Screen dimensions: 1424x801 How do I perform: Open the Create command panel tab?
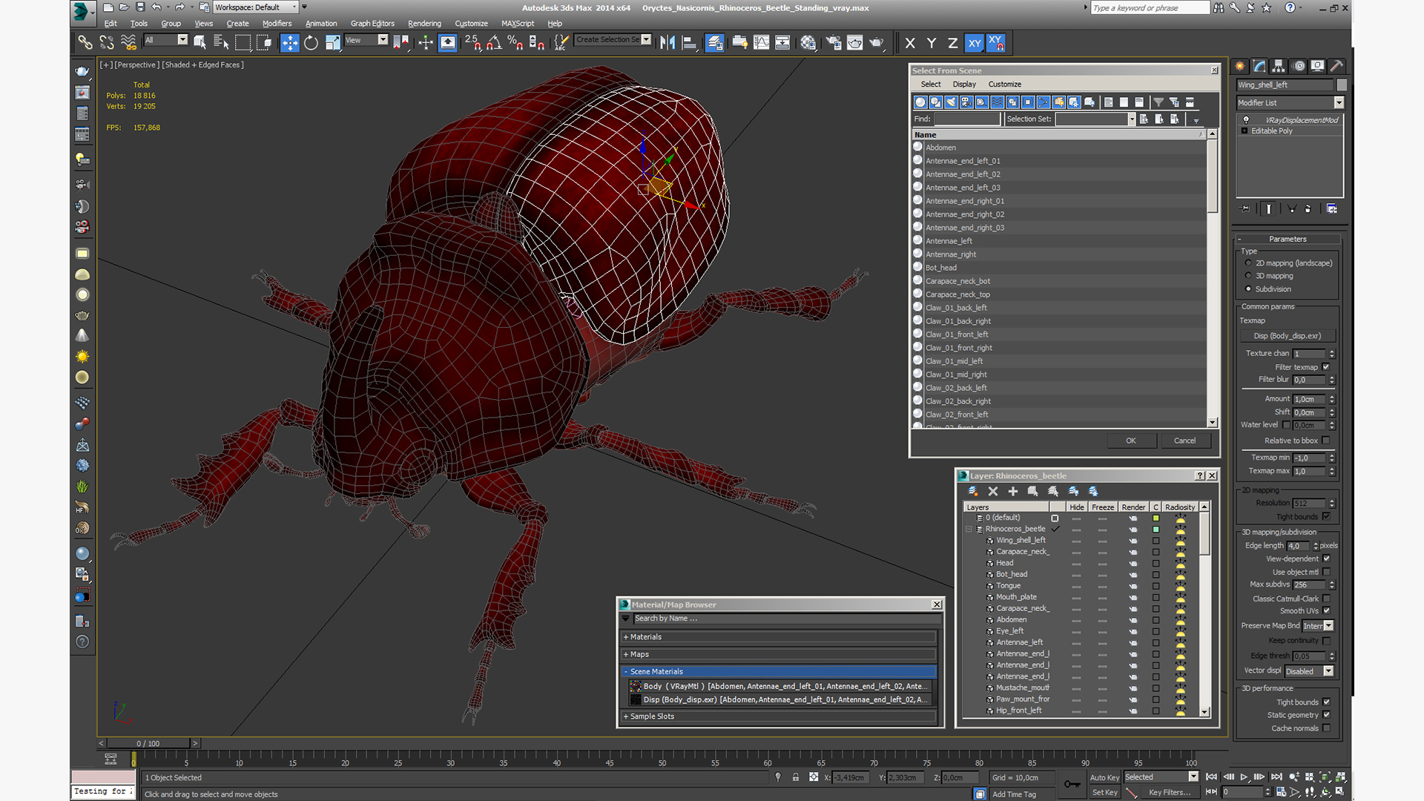pos(1240,66)
